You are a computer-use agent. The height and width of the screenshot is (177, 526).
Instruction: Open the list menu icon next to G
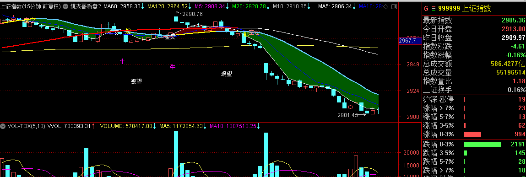(434, 9)
